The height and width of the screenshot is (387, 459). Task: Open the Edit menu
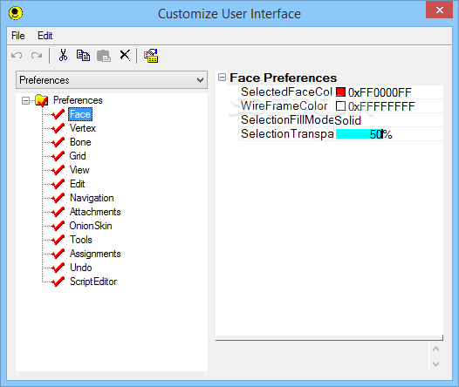coord(45,36)
